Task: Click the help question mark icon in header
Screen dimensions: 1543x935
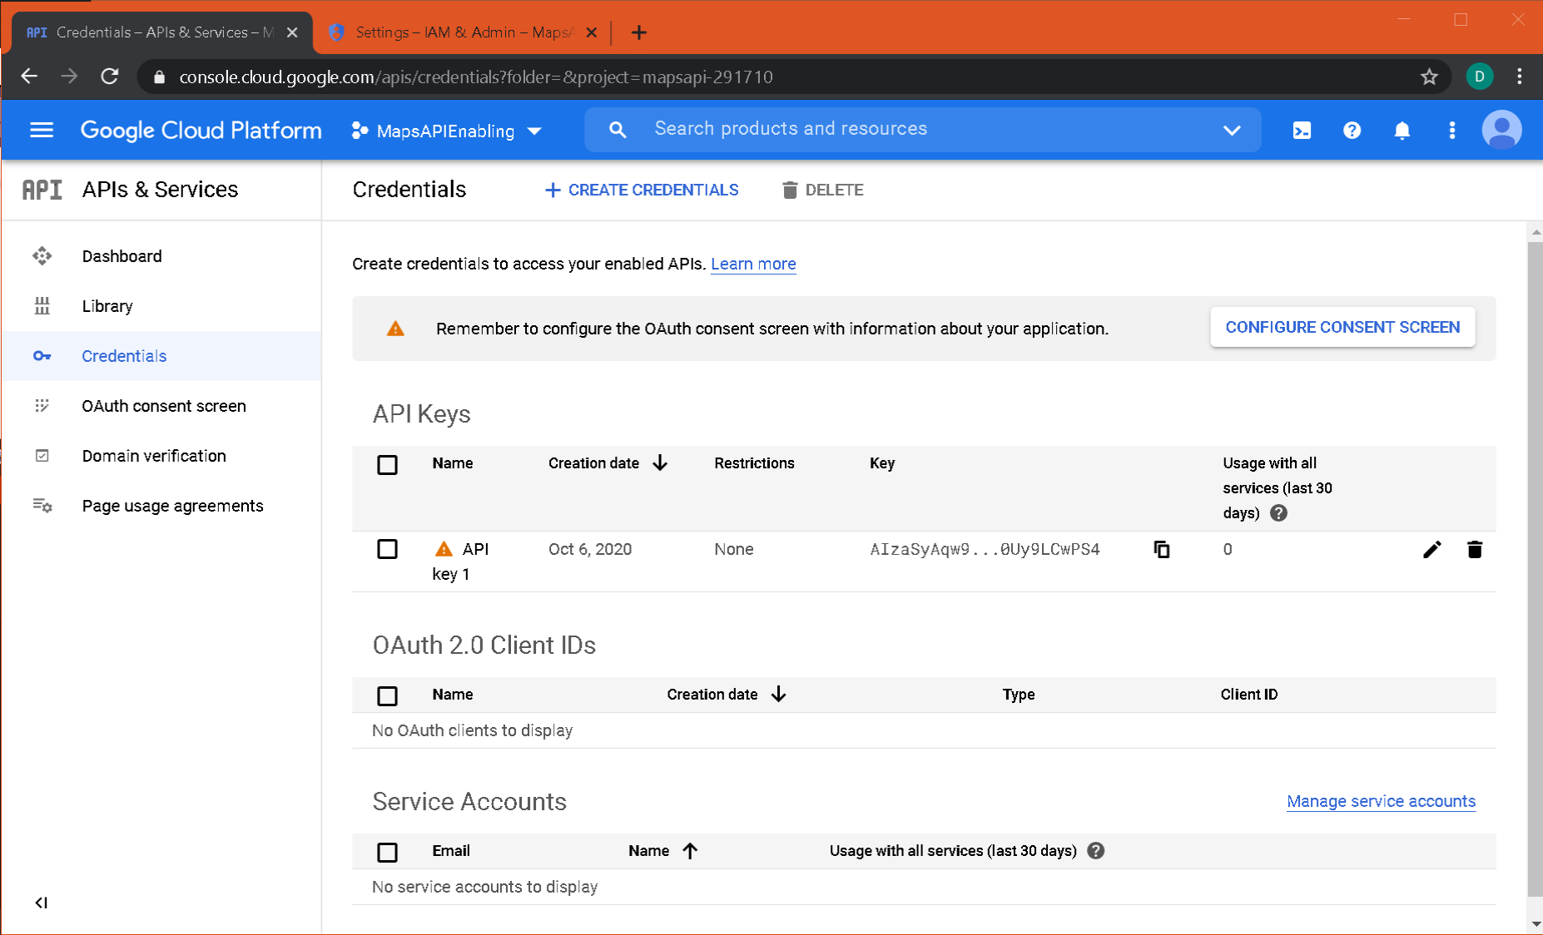Action: (1352, 131)
